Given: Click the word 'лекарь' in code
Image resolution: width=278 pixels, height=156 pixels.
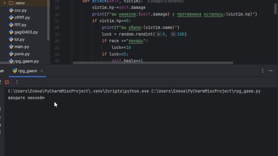Looking at the screenshot, I should [136, 41].
